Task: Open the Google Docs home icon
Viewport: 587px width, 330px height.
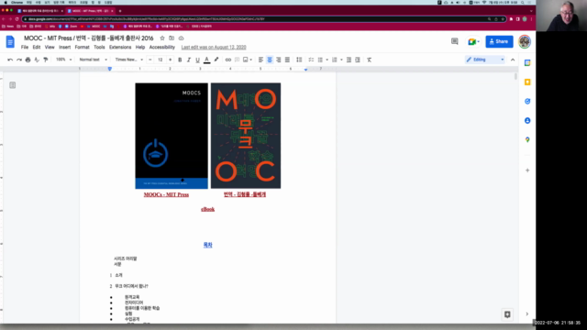Action: pos(10,41)
